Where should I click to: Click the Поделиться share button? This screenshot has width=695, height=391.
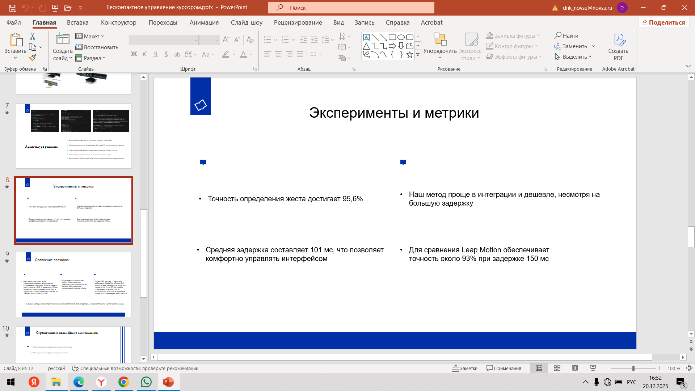click(x=664, y=22)
